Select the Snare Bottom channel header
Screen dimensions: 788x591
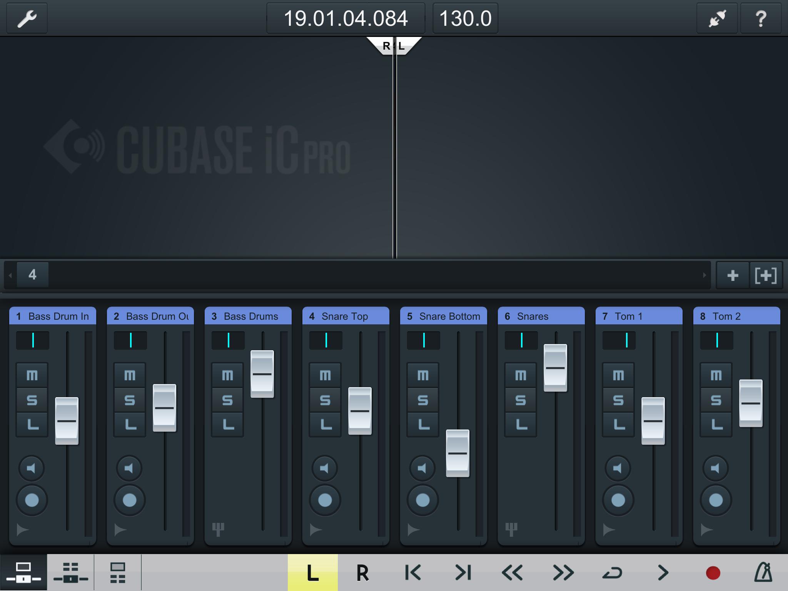[443, 316]
